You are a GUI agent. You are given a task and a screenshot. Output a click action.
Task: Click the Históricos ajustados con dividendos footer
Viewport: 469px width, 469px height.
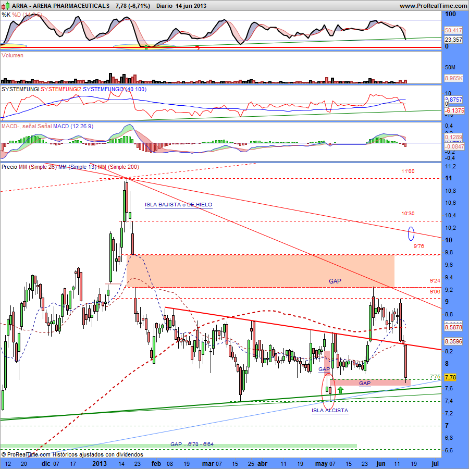pos(98,454)
